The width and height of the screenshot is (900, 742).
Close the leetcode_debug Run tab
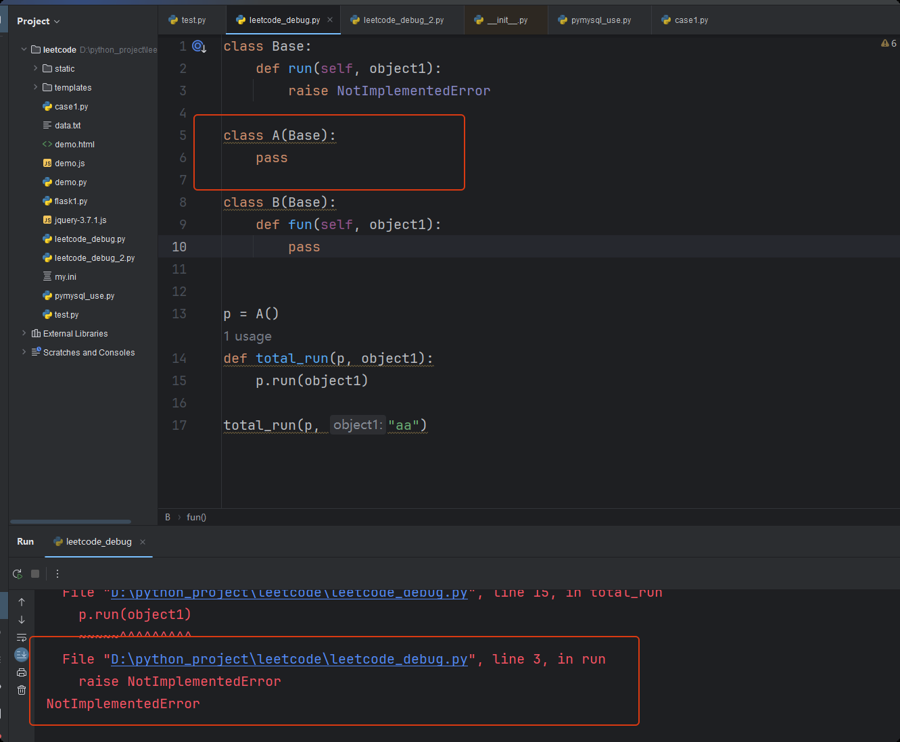[x=143, y=542]
